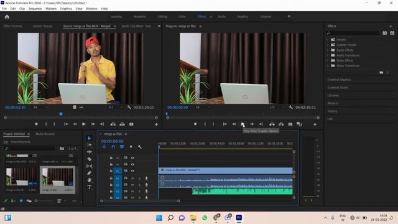398x224 pixels.
Task: Solo audio track A2
Action: 139,185
